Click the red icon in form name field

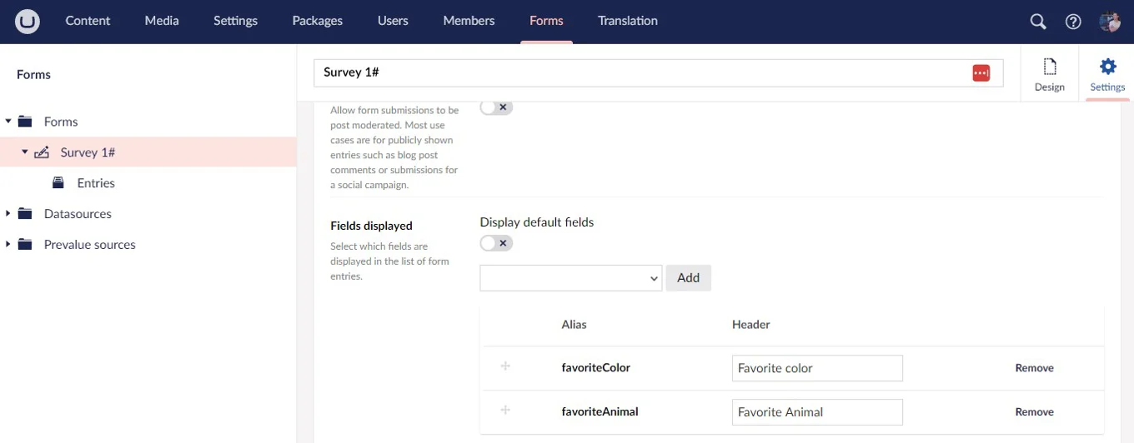coord(981,73)
